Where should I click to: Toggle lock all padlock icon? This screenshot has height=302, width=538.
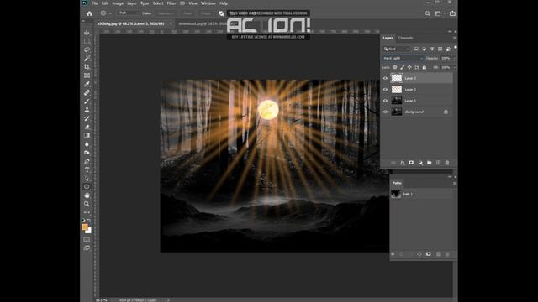[x=424, y=67]
